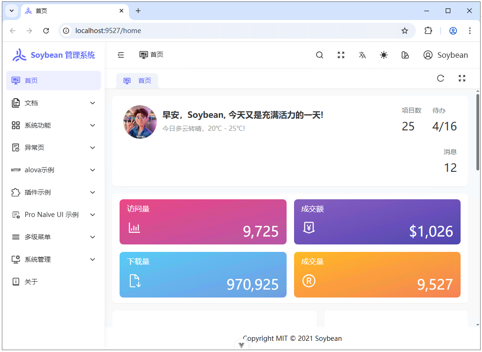Screen dimensions: 482x352
Task: Collapse the sidebar using the fold icon
Action: coord(120,55)
